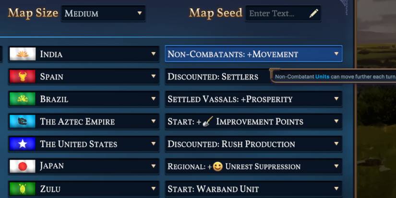Click the Spain bull flag icon
The height and width of the screenshot is (198, 396).
(22, 77)
